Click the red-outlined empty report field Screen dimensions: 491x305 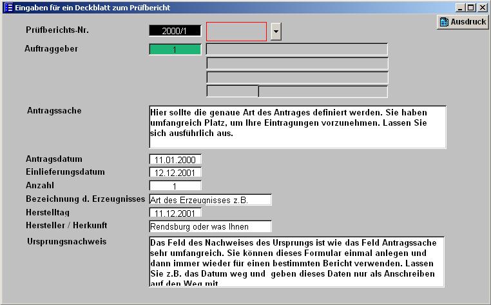click(236, 31)
